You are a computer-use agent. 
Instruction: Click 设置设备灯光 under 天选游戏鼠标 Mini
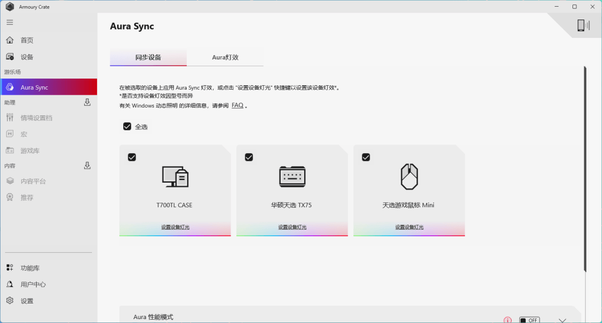click(409, 227)
